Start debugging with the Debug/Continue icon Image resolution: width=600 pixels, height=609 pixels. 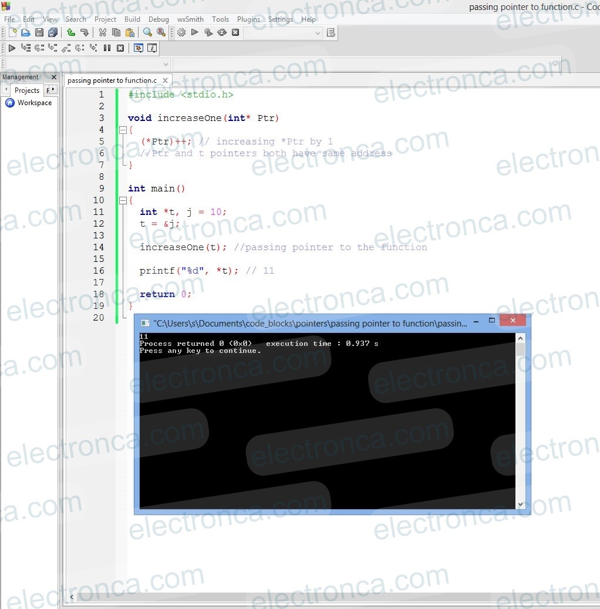click(x=12, y=48)
